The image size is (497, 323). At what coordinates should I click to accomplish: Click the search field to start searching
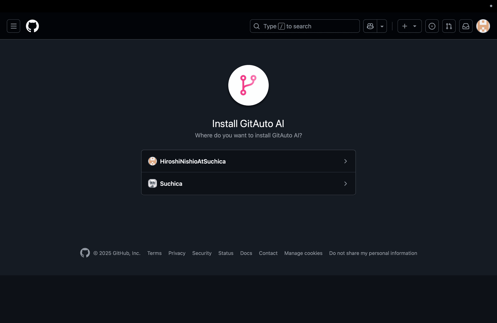click(305, 26)
